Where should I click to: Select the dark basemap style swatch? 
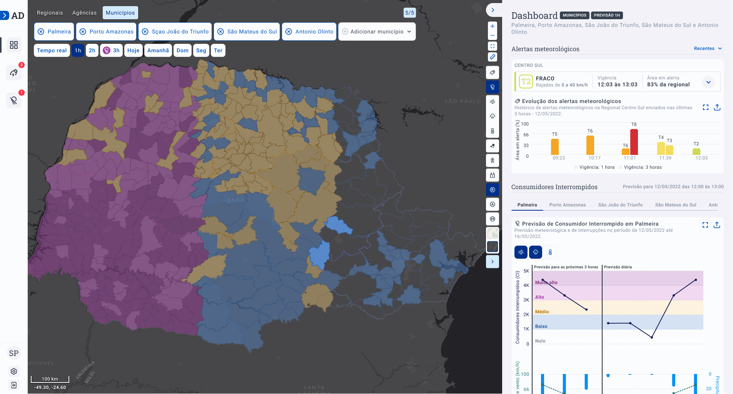[x=493, y=246]
